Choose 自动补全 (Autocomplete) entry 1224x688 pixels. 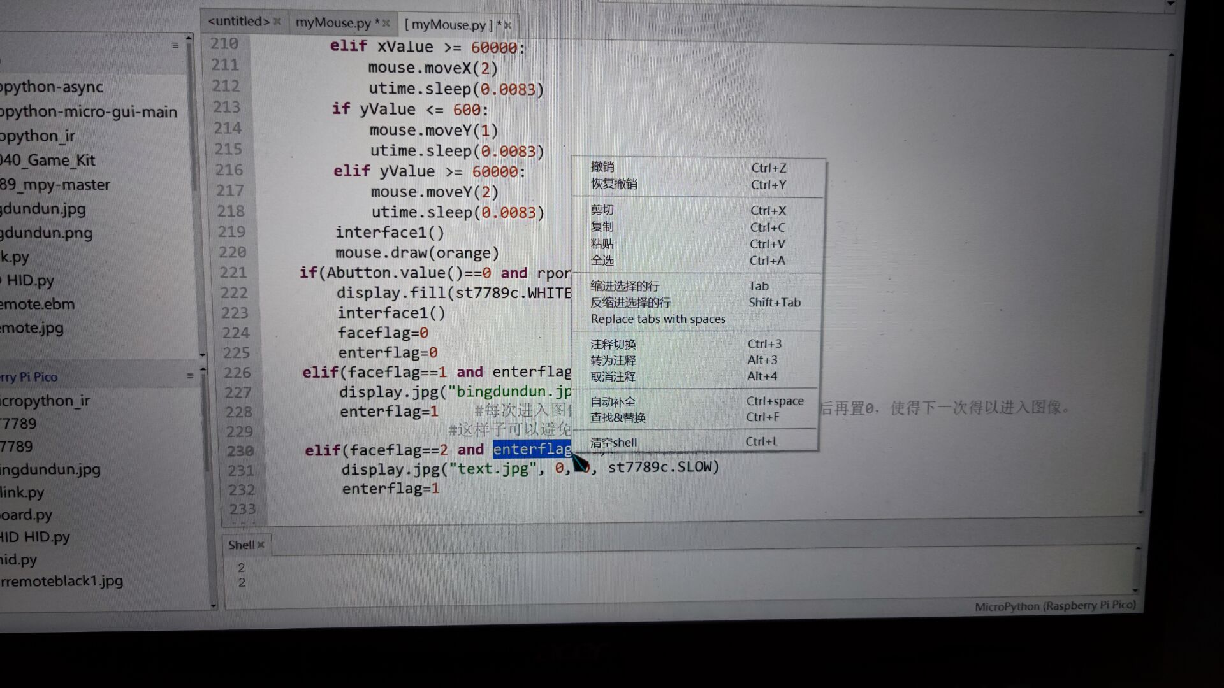click(695, 401)
